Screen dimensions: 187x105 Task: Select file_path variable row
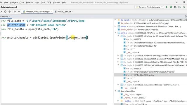(151, 23)
